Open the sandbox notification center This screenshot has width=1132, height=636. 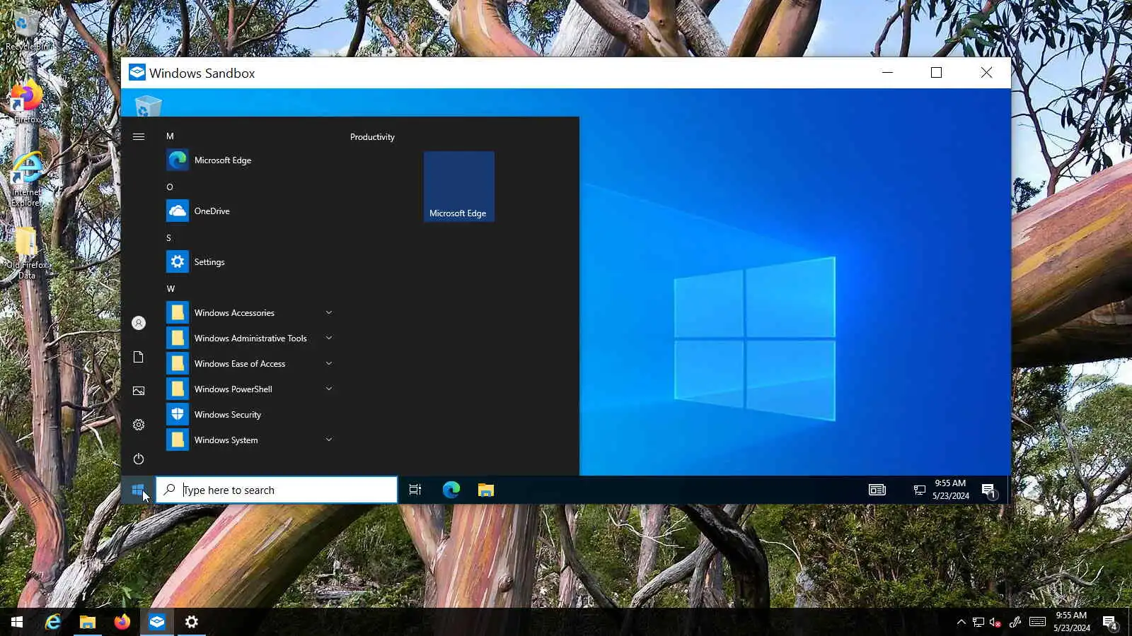coord(989,490)
